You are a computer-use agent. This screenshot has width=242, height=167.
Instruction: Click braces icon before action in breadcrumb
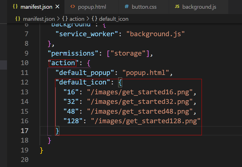pyautogui.click(x=65, y=19)
